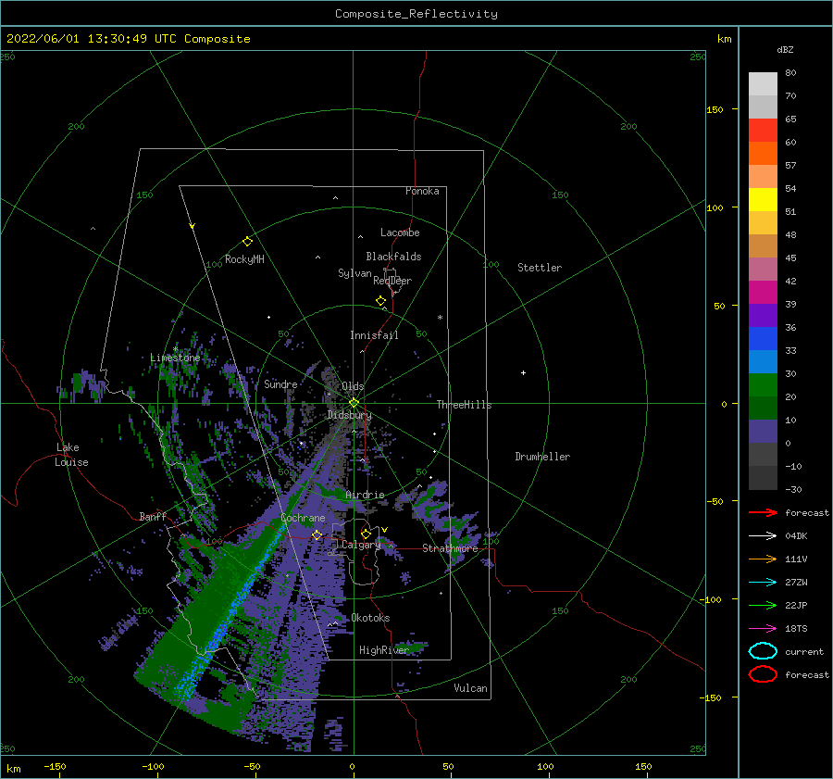This screenshot has height=779, width=833.
Task: Click the Strathmore town label
Action: click(x=451, y=548)
